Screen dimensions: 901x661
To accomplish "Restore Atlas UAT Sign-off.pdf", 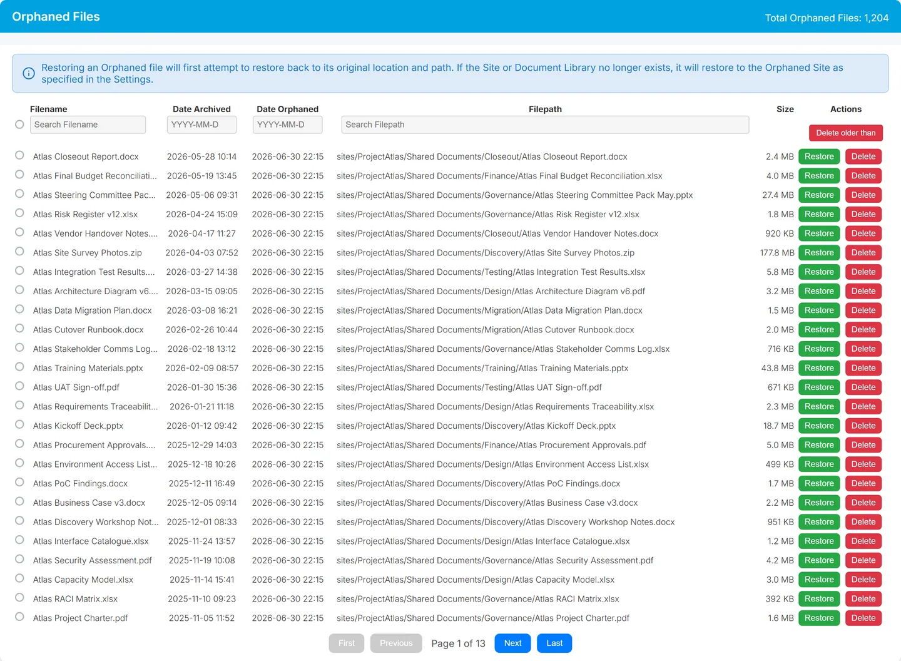I will [x=819, y=387].
